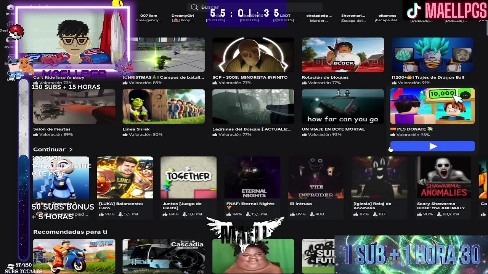This screenshot has width=488, height=274.
Task: Click the 107 player count under Reloj de Anomalía
Action: pos(380,214)
